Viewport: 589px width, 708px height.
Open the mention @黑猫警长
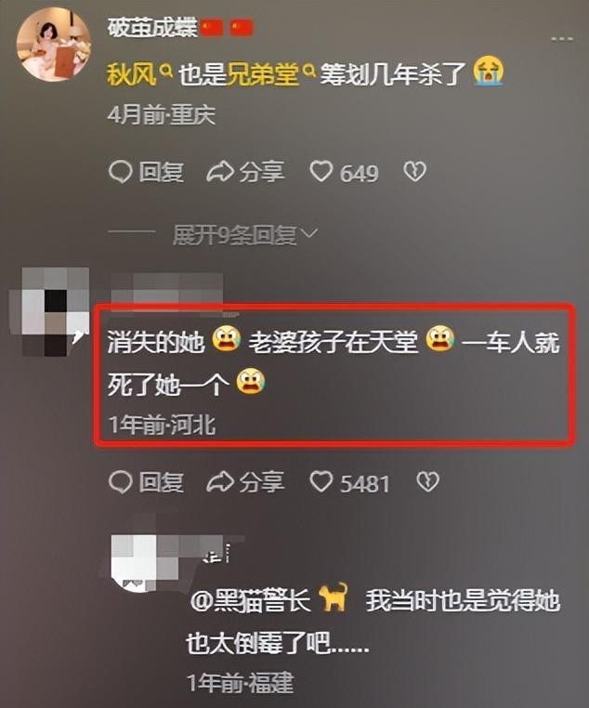pyautogui.click(x=251, y=601)
